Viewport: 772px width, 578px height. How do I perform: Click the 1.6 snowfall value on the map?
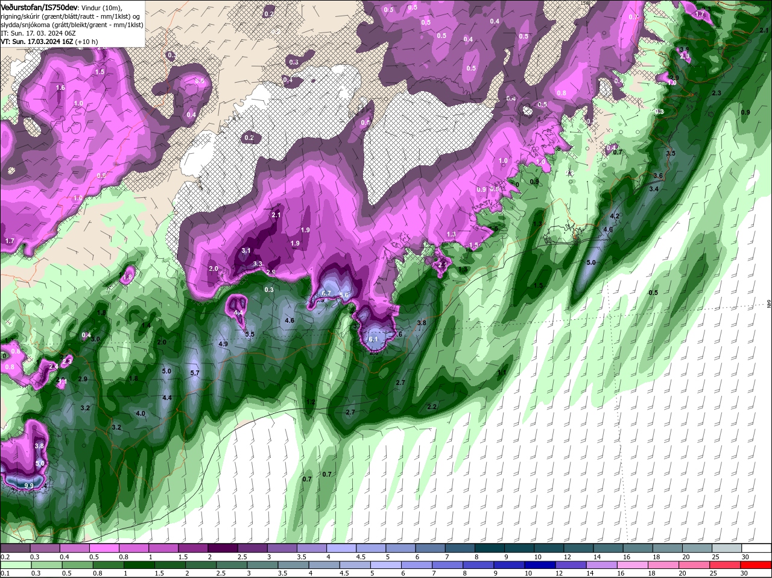[60, 87]
